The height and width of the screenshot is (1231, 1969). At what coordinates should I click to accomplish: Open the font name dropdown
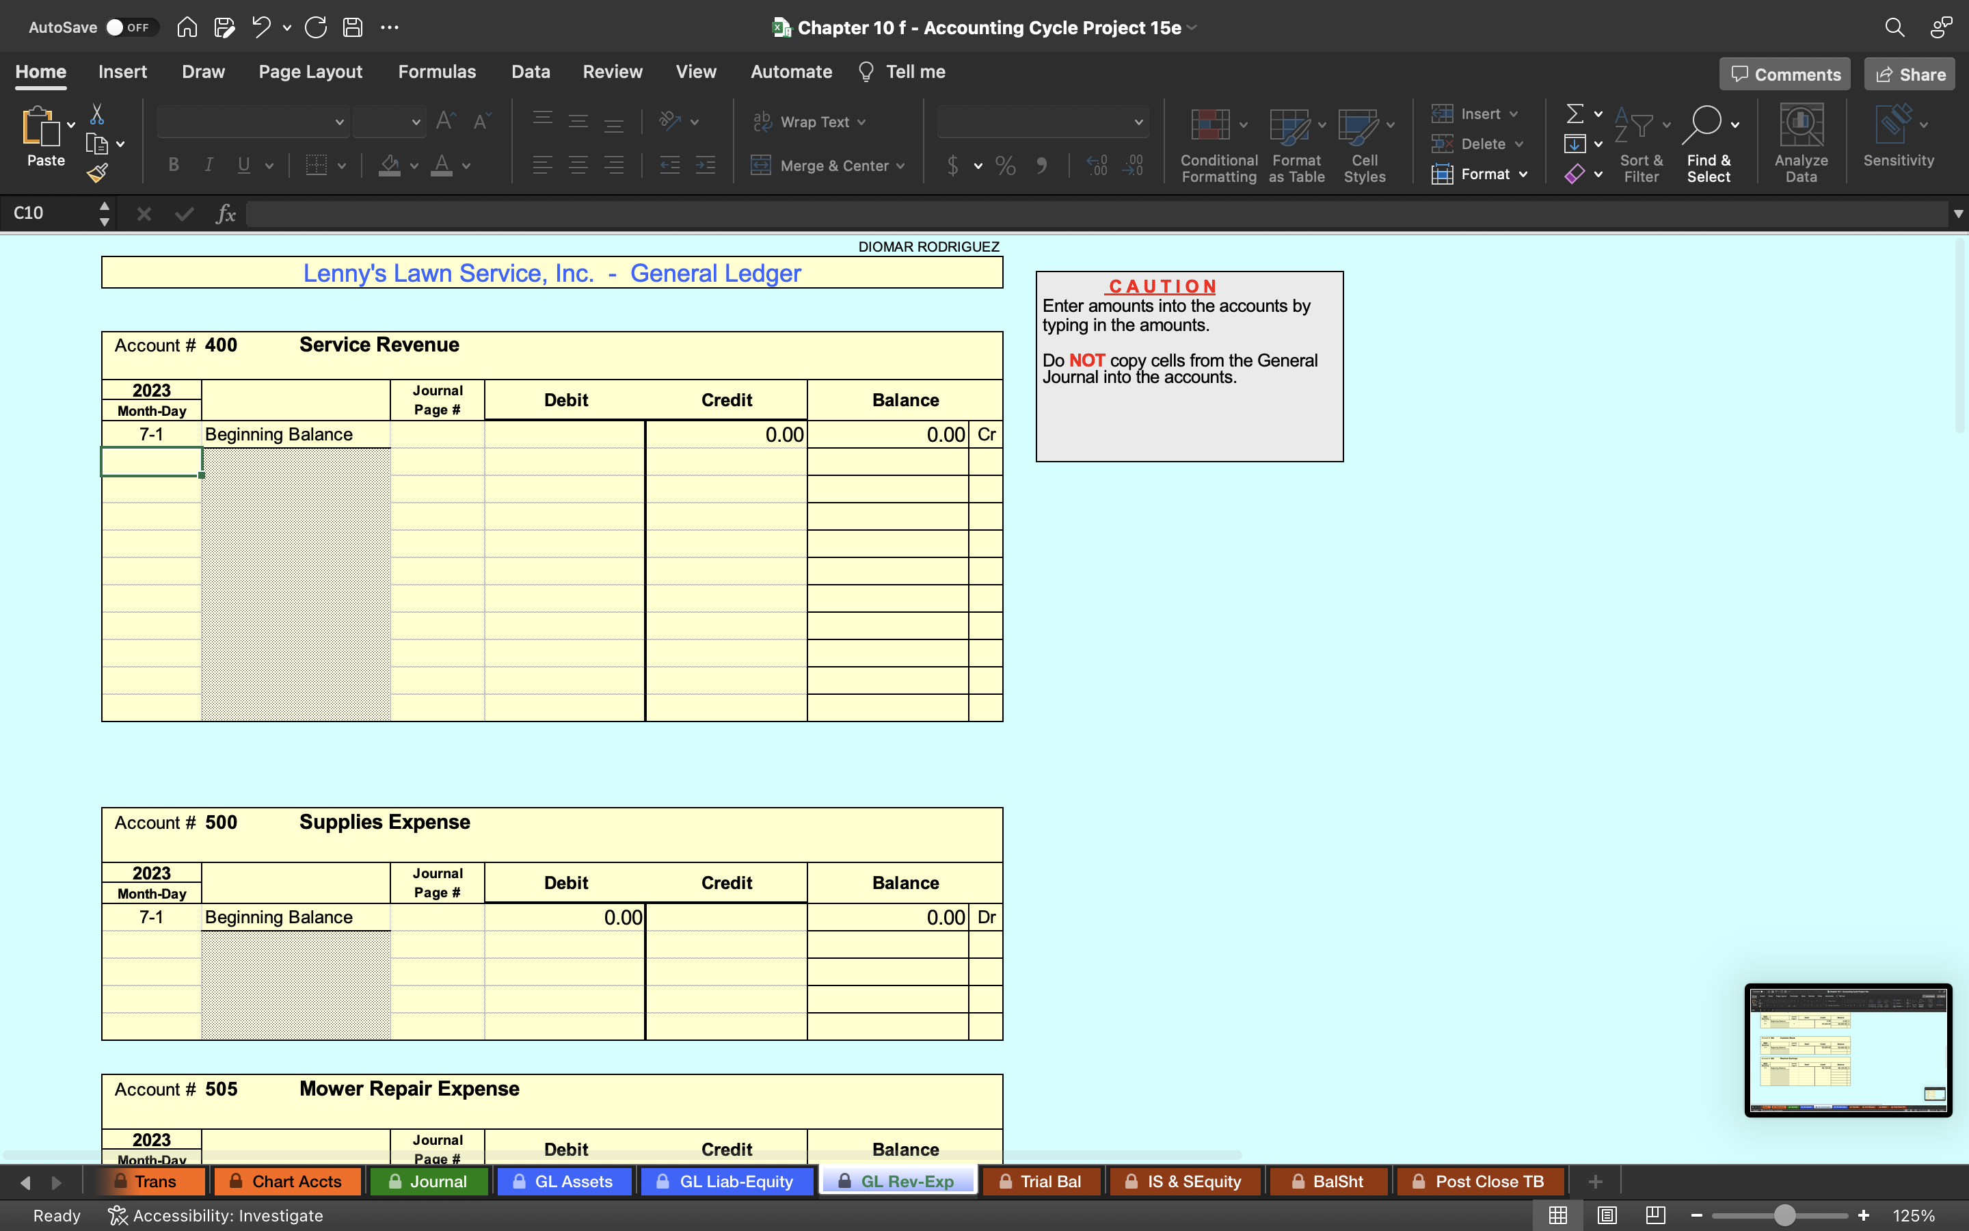tap(339, 122)
